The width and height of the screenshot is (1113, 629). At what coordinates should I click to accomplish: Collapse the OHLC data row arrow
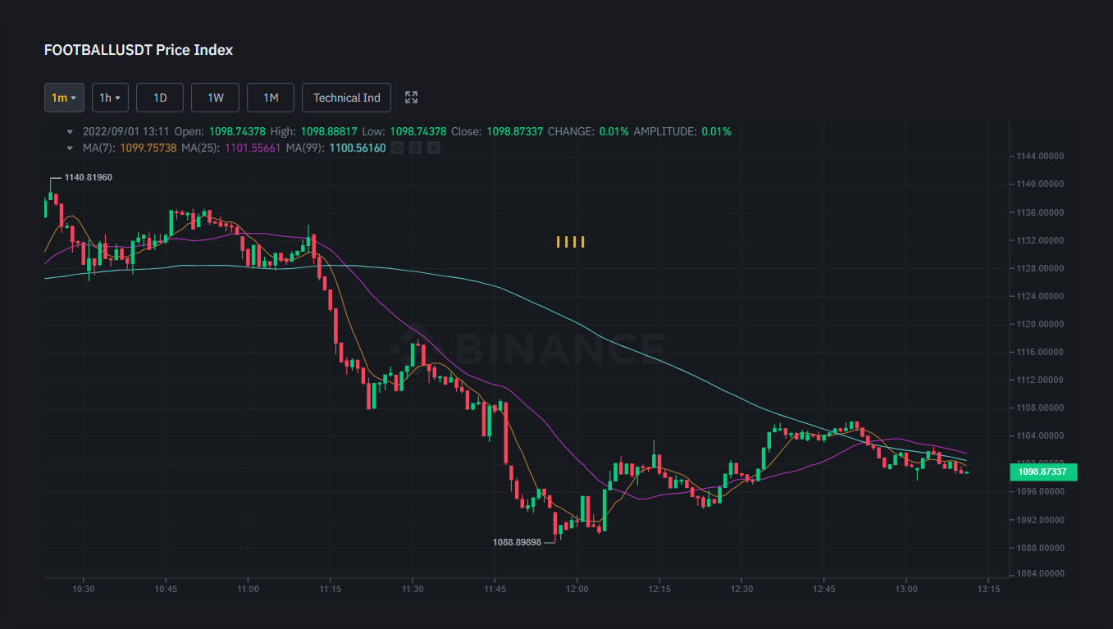[x=70, y=131]
